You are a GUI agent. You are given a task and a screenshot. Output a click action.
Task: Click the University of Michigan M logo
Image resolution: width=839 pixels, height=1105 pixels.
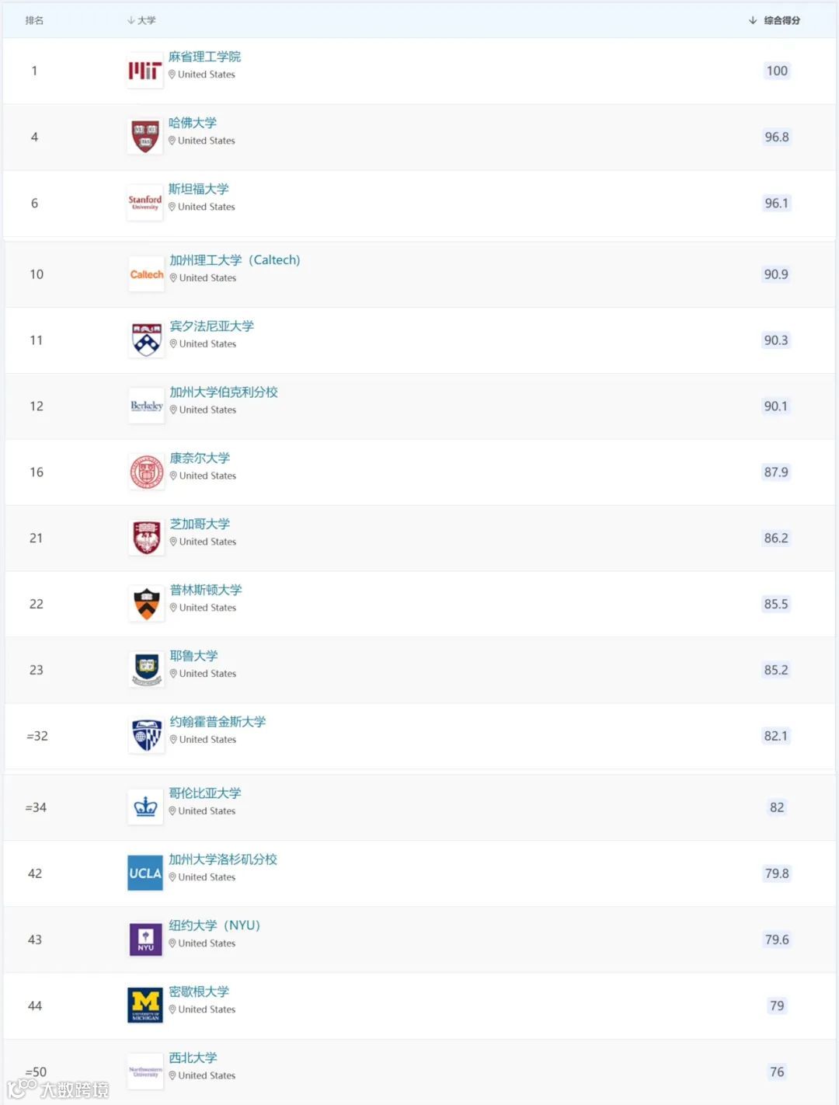pyautogui.click(x=145, y=1006)
